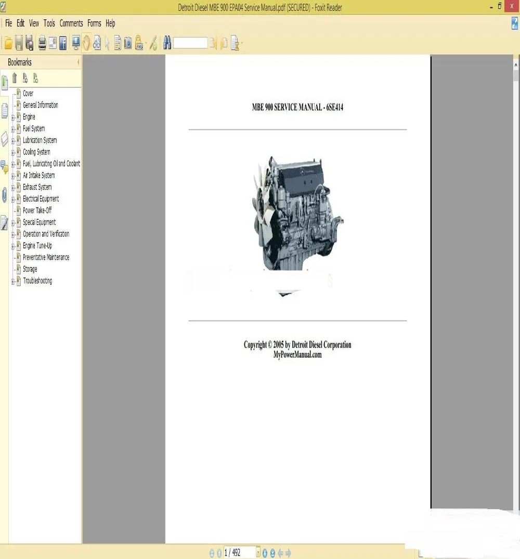520x559 pixels.
Task: Select the Hand tool in the toolbar
Action: pos(86,43)
